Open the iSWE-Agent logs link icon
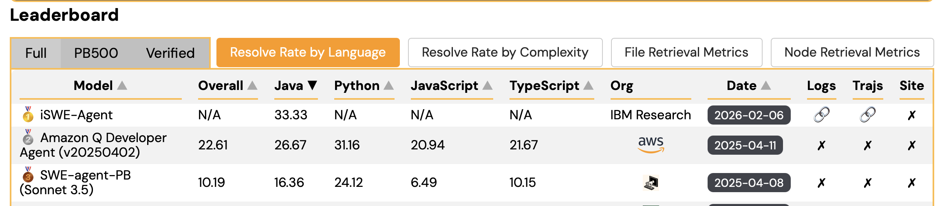944x206 pixels. point(821,115)
